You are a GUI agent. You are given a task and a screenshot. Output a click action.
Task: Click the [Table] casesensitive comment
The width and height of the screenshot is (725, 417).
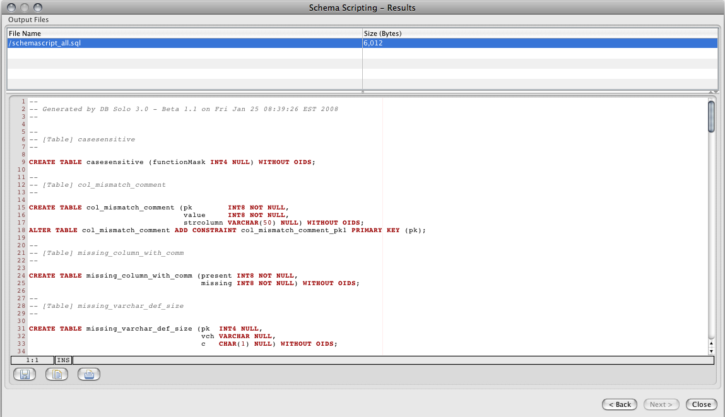click(x=82, y=139)
